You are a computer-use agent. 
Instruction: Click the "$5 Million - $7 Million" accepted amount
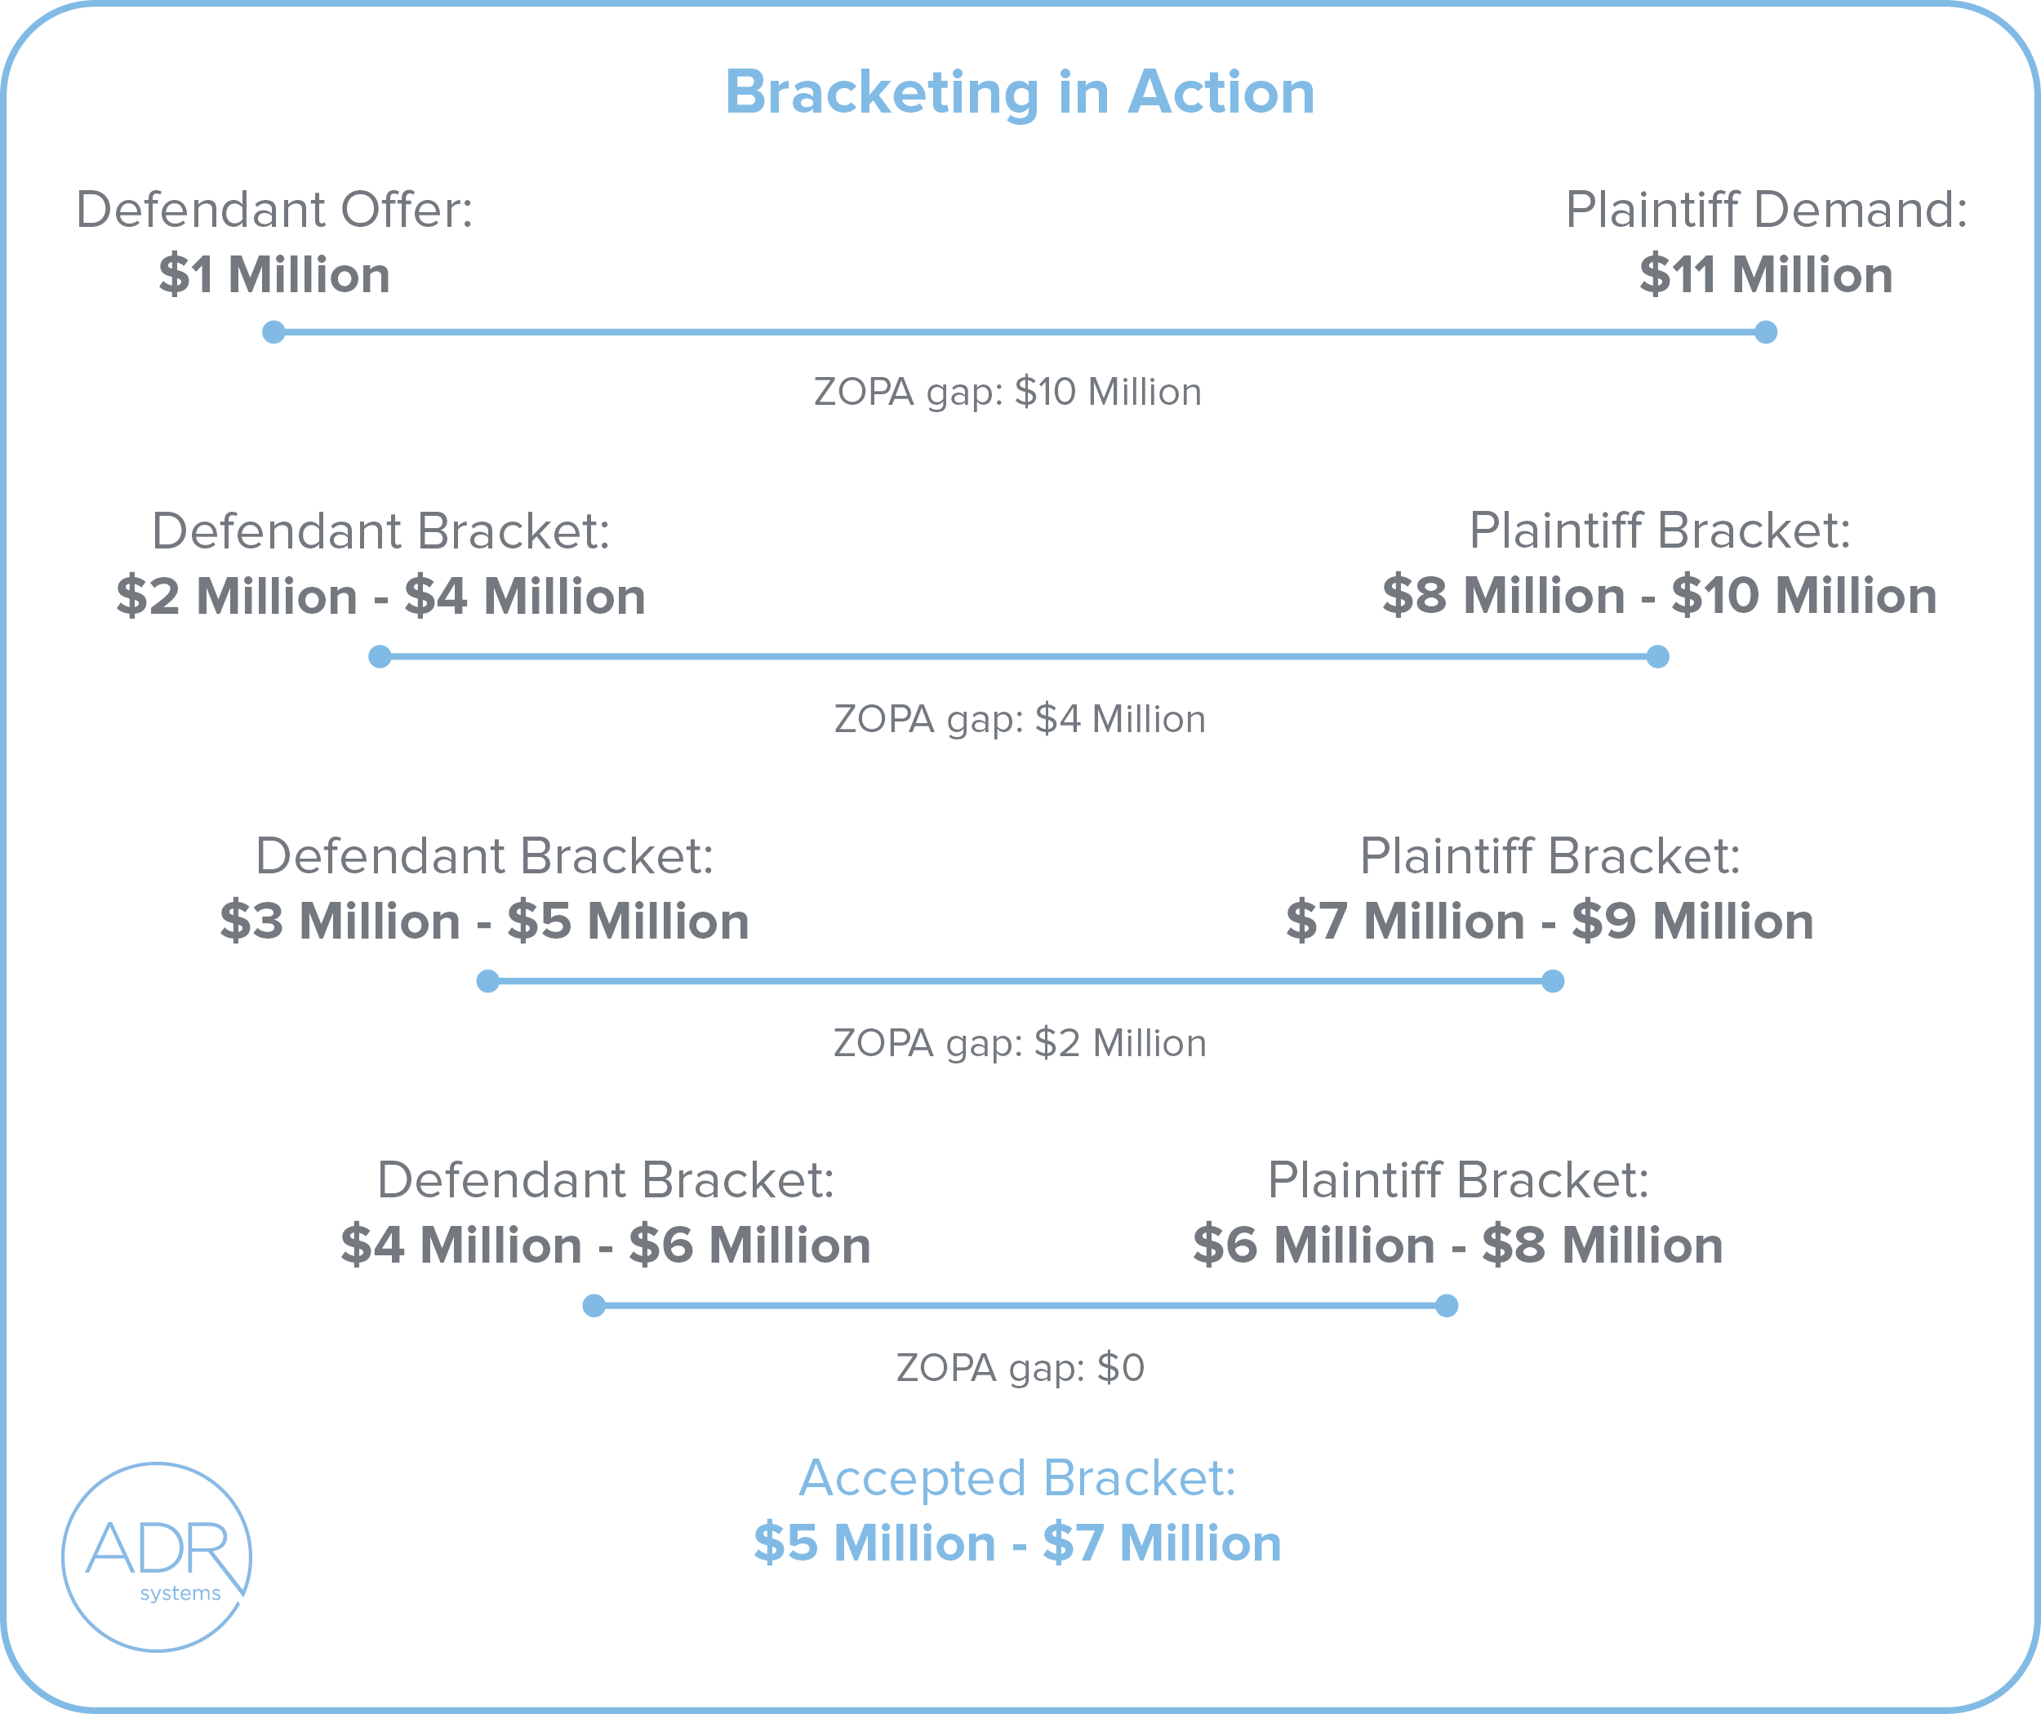pyautogui.click(x=1017, y=1543)
